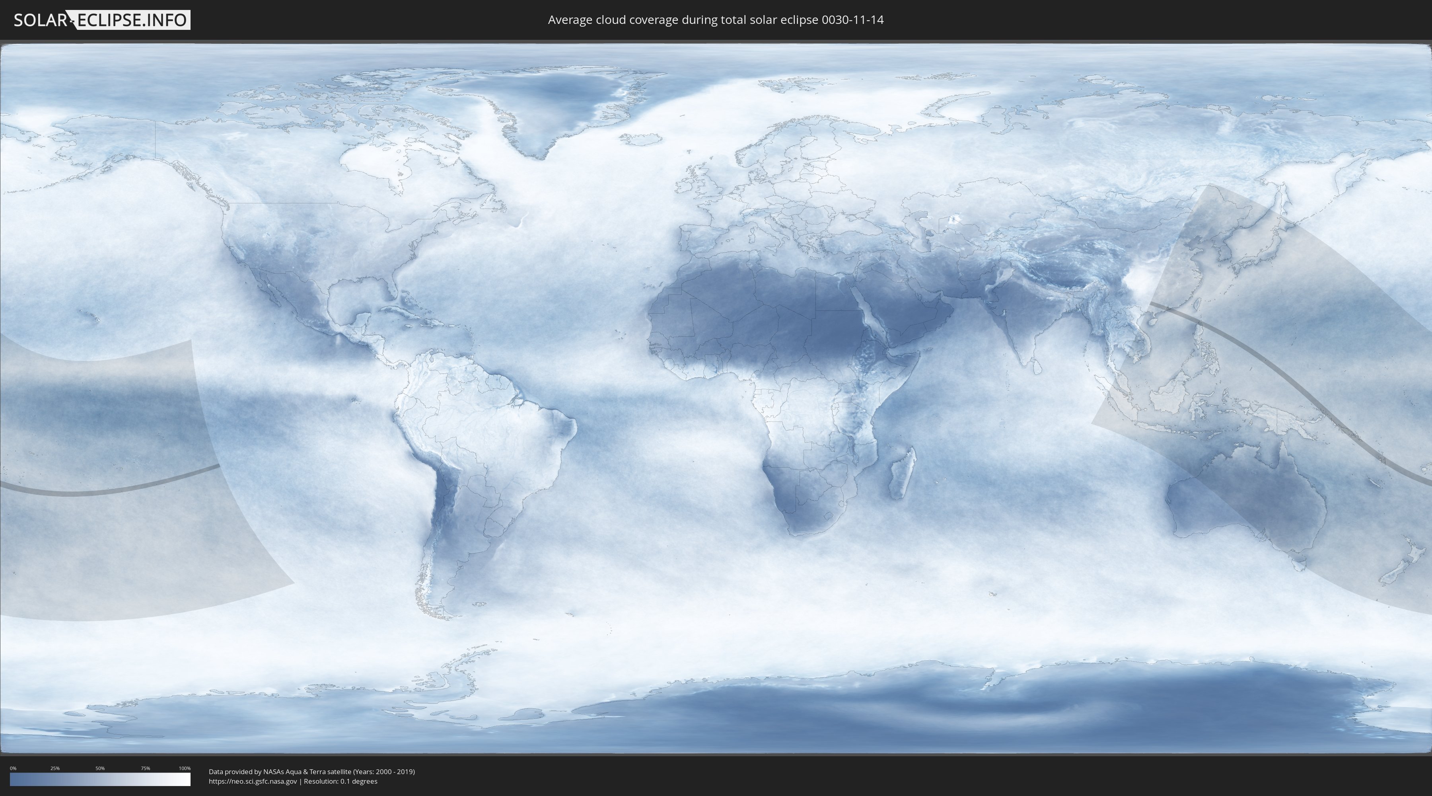
Task: Click the 75% legend label
Action: pos(145,768)
